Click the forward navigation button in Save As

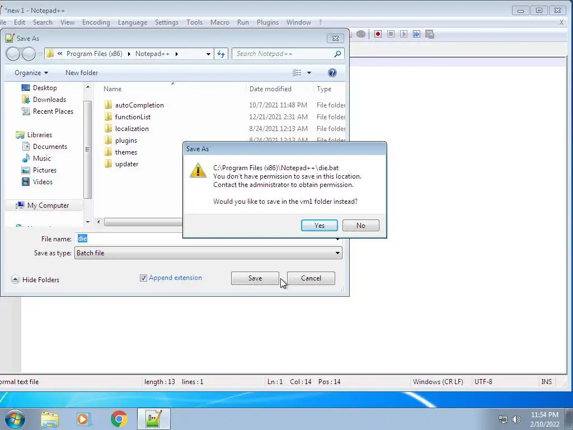[29, 54]
